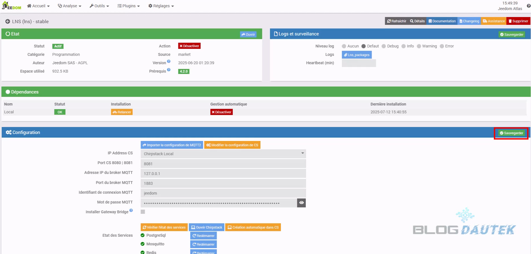Click the Port du broker MQTT field
The image size is (531, 254).
pos(223,183)
